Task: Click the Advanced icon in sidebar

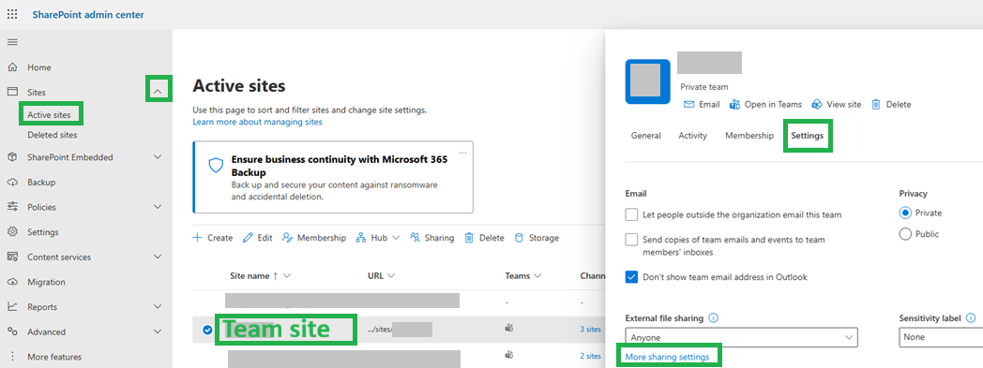Action: (x=12, y=331)
